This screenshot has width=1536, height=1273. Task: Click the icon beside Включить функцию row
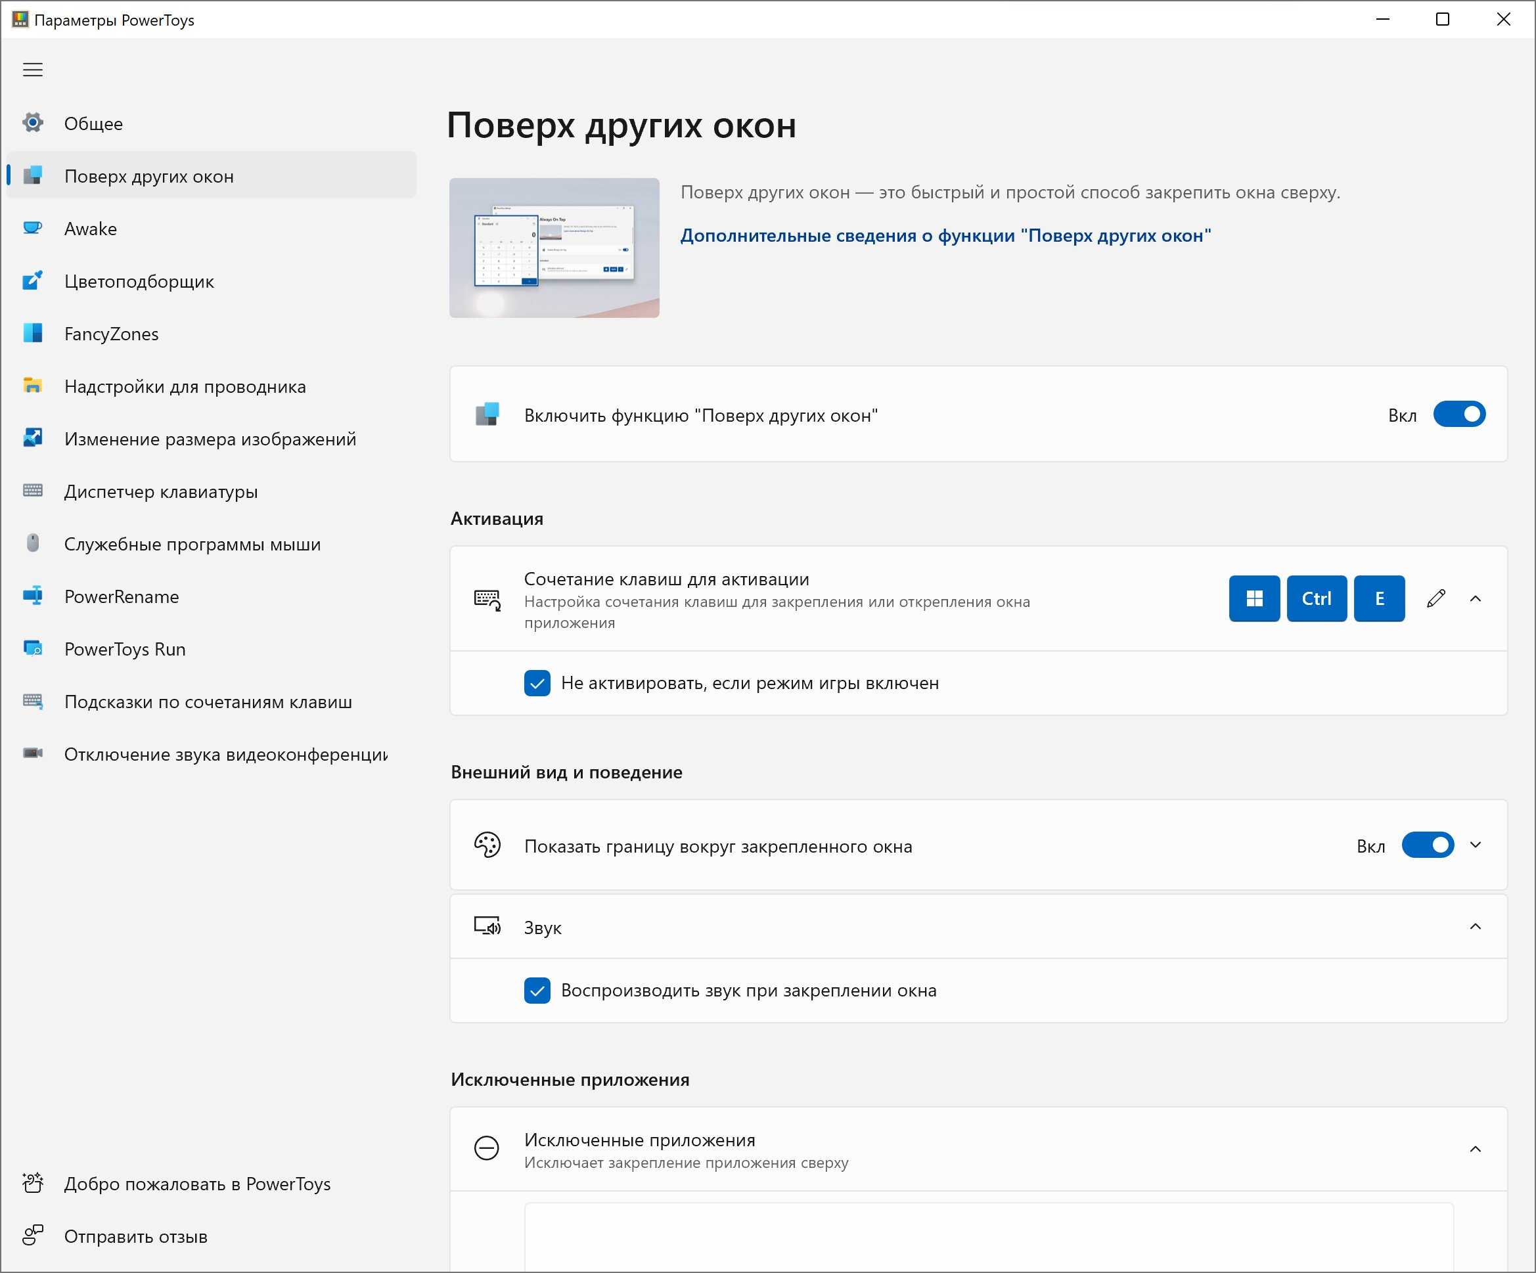487,414
